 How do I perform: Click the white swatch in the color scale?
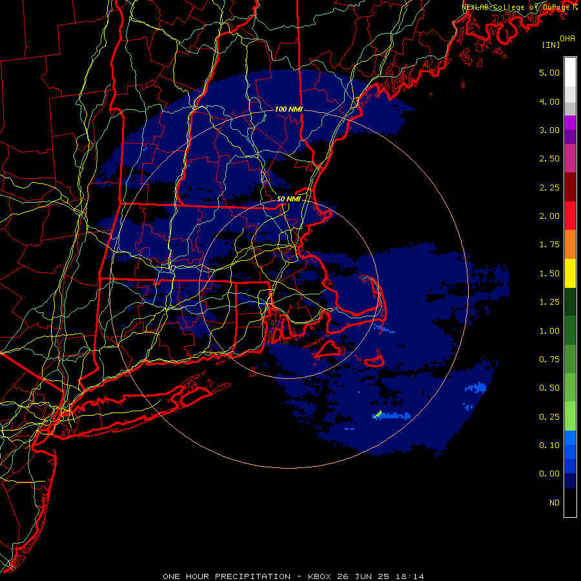point(570,72)
